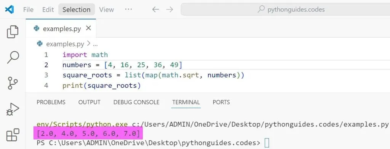Switch to the PROBLEMS panel tab
This screenshot has height=149, width=390.
(51, 102)
